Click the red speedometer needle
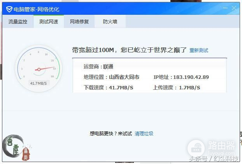 click(x=46, y=69)
